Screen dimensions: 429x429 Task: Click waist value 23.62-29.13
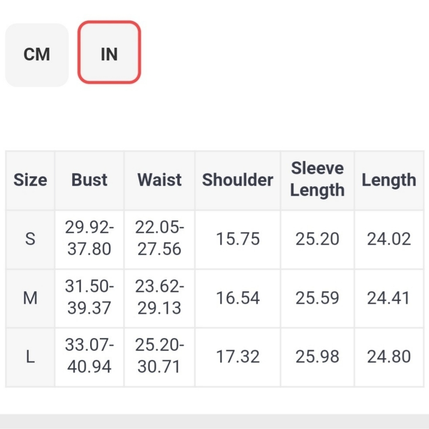(160, 297)
